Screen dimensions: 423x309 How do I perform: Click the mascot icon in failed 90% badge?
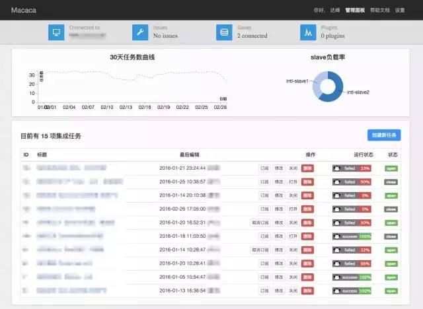click(x=336, y=182)
